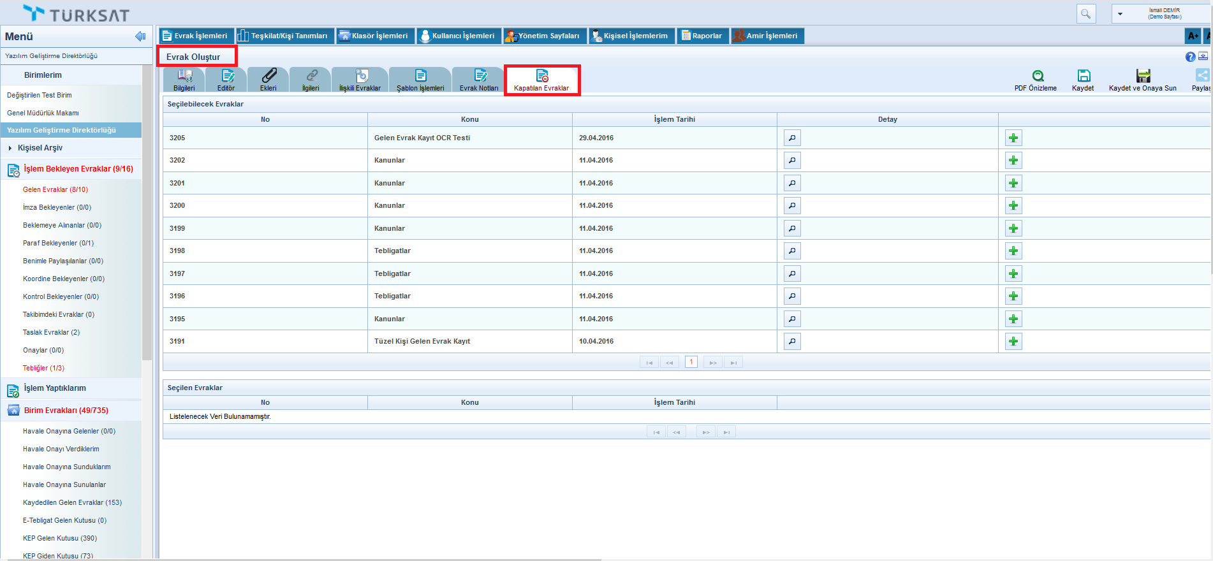
Task: Select Genel Müdürlük Makamı unit
Action: pyautogui.click(x=43, y=113)
